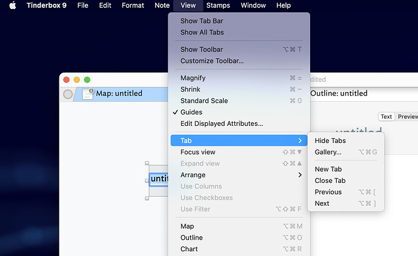The width and height of the screenshot is (418, 256).
Task: Go to Previous tab
Action: 346,192
